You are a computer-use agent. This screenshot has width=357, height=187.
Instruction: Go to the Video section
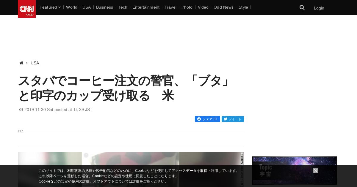[x=203, y=7]
